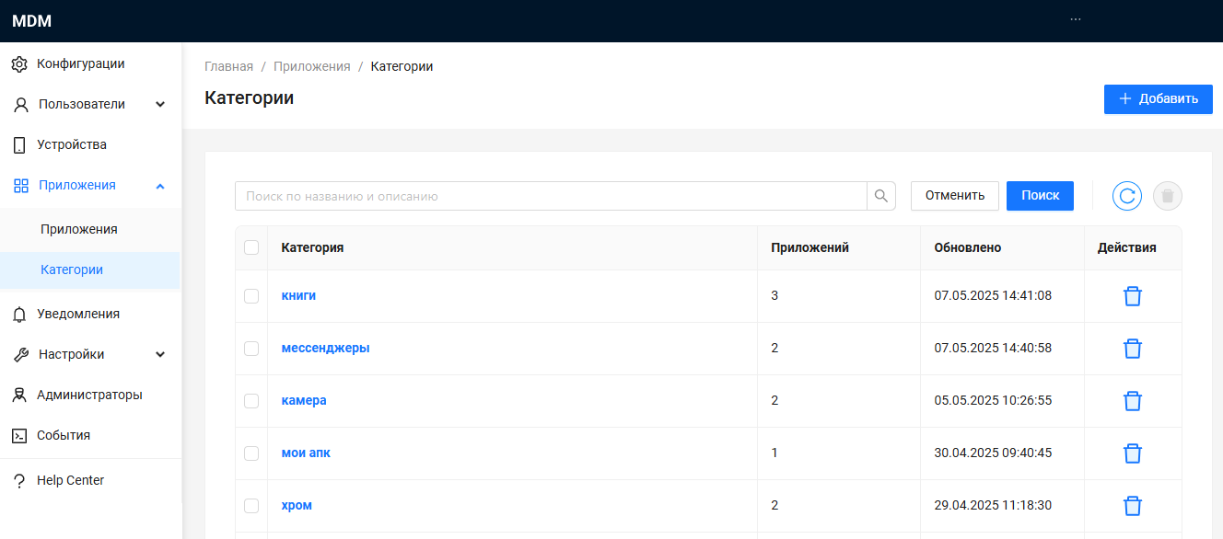This screenshot has width=1223, height=539.
Task: Click the search by name and description field
Action: (551, 196)
